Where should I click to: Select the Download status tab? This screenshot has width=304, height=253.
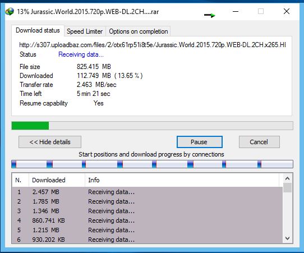[x=38, y=30]
